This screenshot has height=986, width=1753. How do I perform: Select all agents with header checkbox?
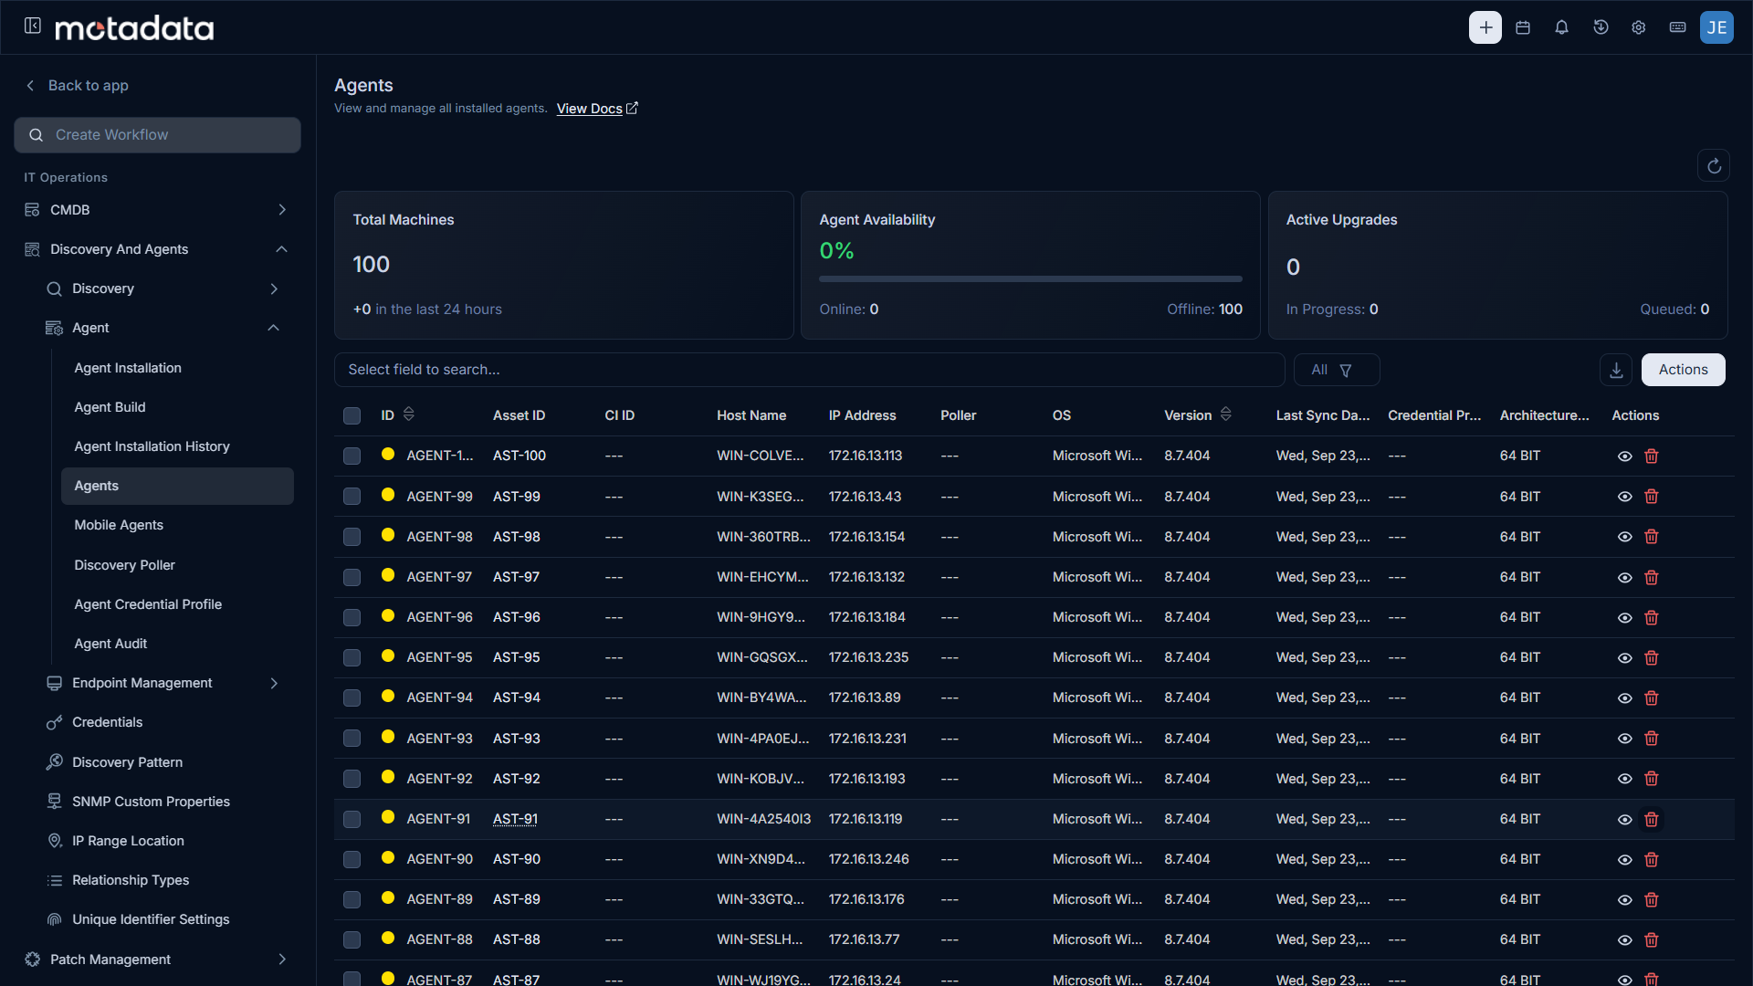pos(352,415)
